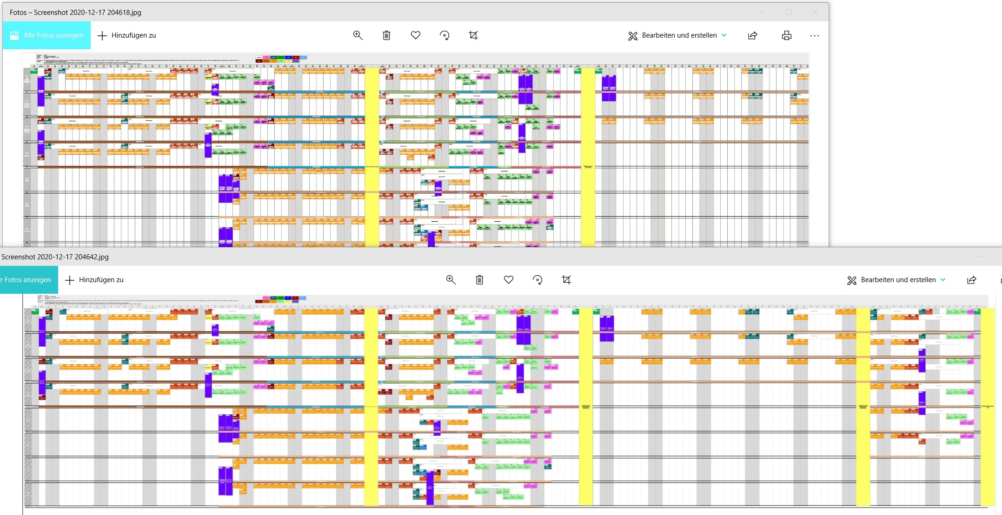Delete photo with top window trash icon
This screenshot has height=515, width=1002.
coord(386,35)
